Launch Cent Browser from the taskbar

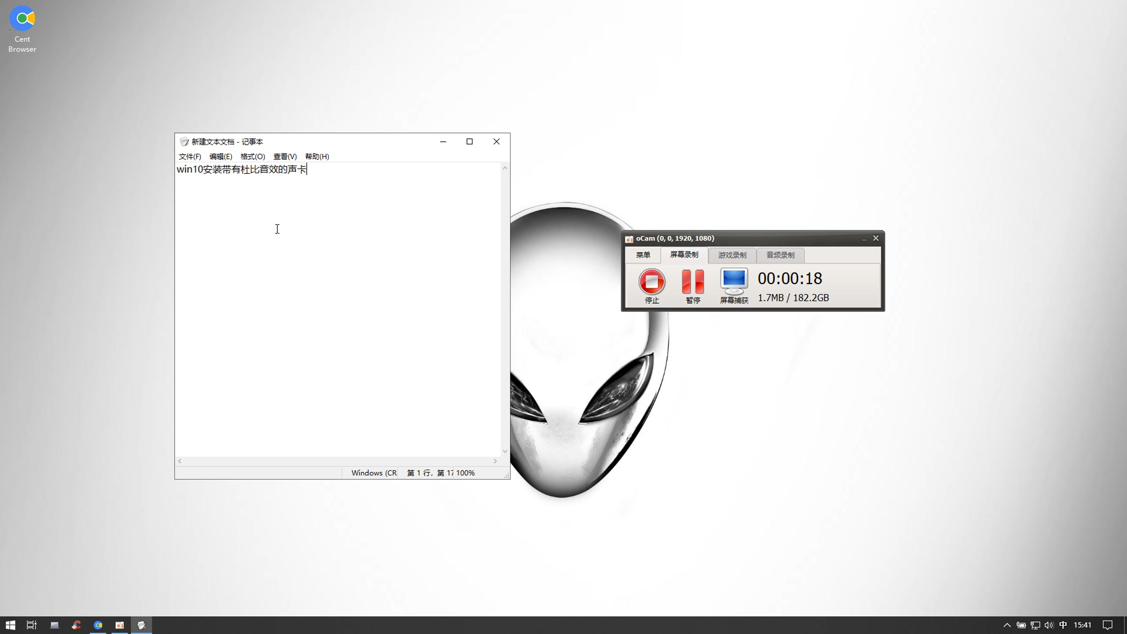click(x=98, y=625)
